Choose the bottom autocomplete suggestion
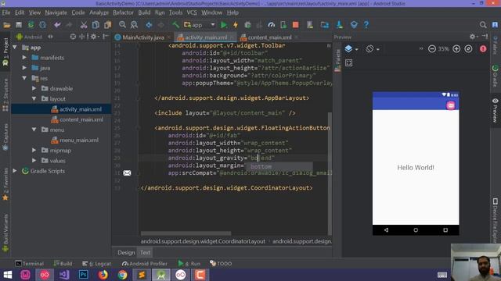501x281 pixels. click(x=279, y=166)
